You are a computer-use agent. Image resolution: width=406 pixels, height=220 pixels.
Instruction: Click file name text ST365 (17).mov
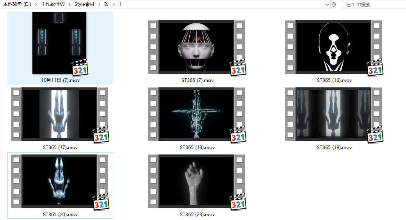pyautogui.click(x=61, y=147)
